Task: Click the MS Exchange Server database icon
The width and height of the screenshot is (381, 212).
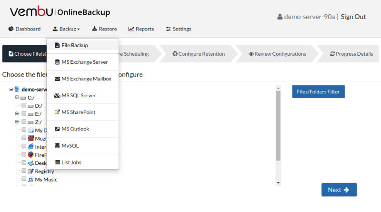Action: 57,62
